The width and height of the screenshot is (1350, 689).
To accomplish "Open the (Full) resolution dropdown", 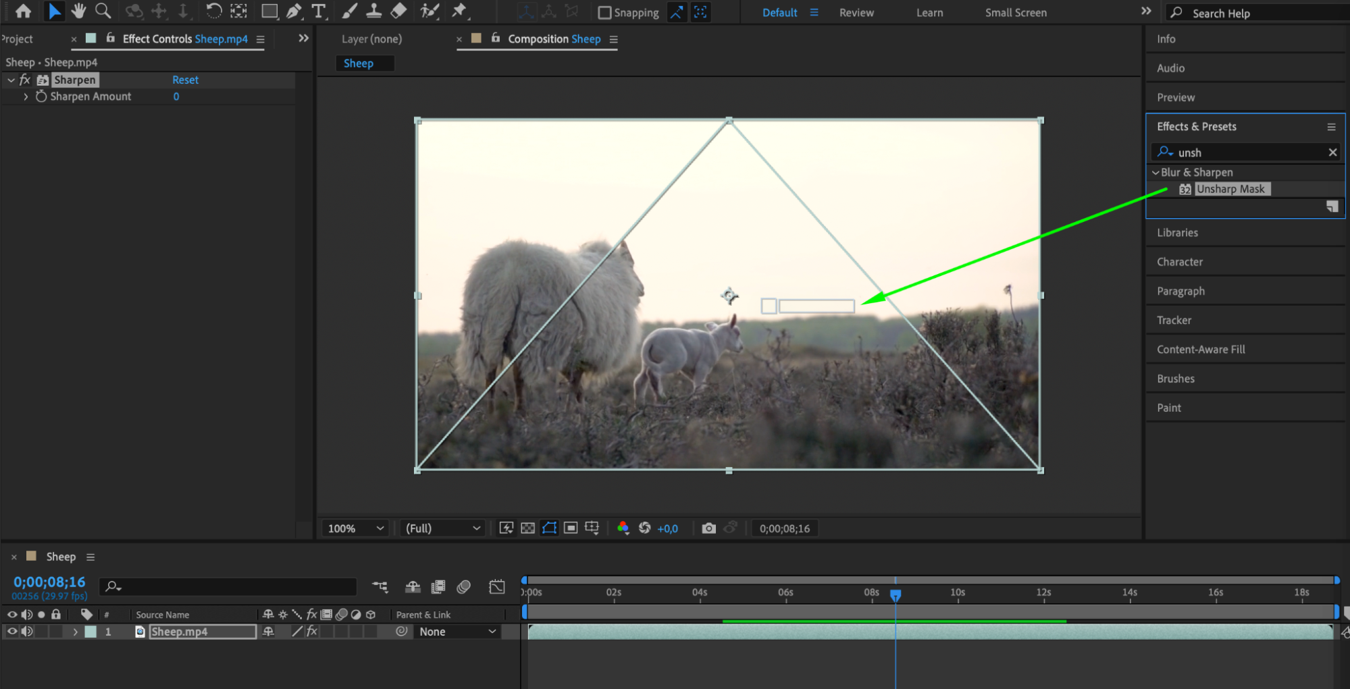I will coord(442,528).
